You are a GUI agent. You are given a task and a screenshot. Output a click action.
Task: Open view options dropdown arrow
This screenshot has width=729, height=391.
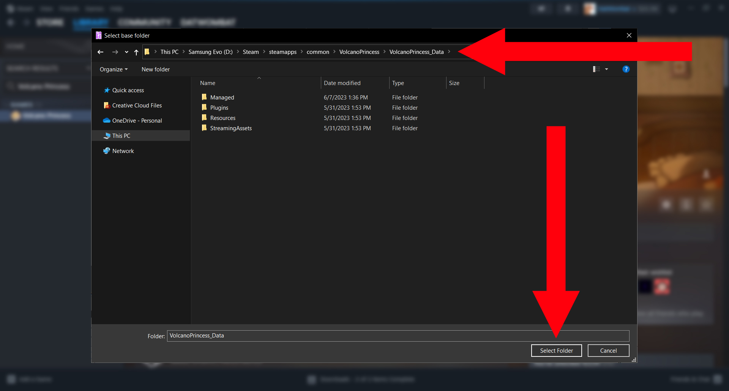[x=606, y=69]
